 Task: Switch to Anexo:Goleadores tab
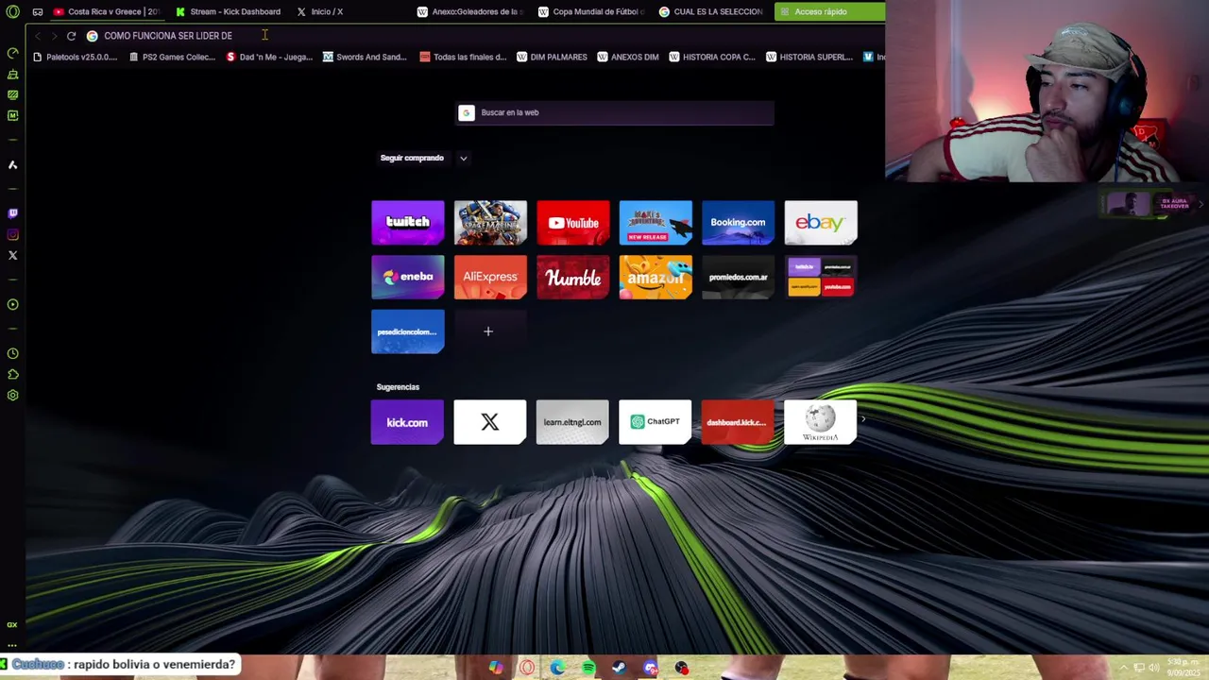[470, 11]
